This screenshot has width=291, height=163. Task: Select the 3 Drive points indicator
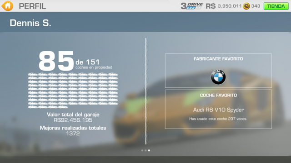click(192, 6)
